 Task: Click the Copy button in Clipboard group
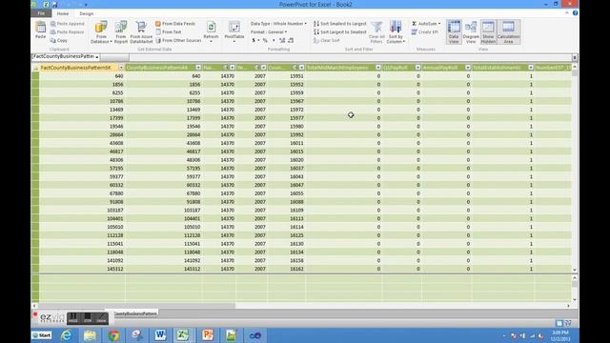pyautogui.click(x=59, y=40)
